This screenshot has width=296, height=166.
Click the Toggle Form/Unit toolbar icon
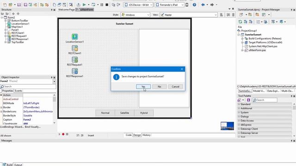click(x=64, y=5)
